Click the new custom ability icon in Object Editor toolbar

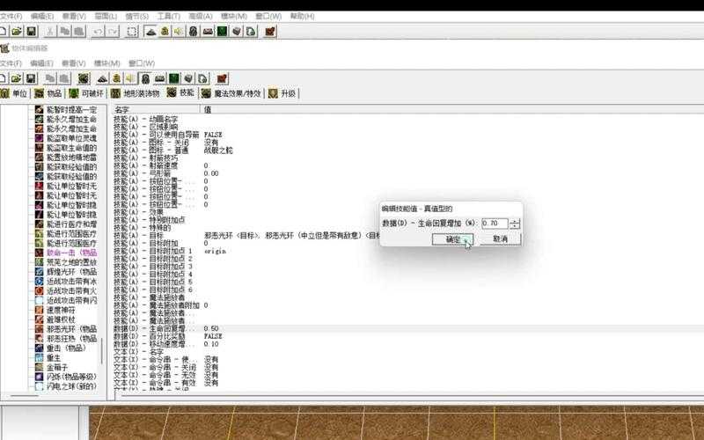pyautogui.click(x=84, y=78)
